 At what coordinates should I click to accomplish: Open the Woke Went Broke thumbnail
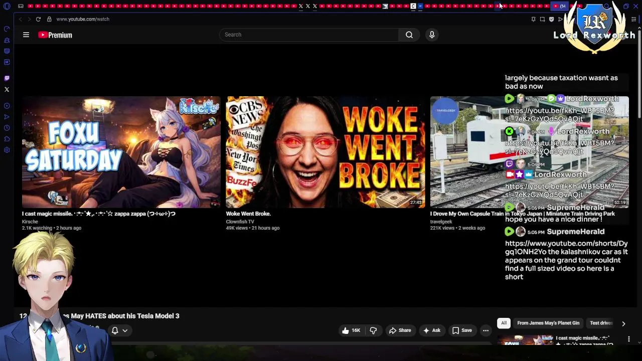pyautogui.click(x=325, y=152)
